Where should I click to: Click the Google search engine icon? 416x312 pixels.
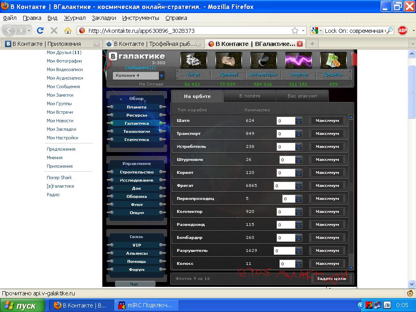coord(315,30)
